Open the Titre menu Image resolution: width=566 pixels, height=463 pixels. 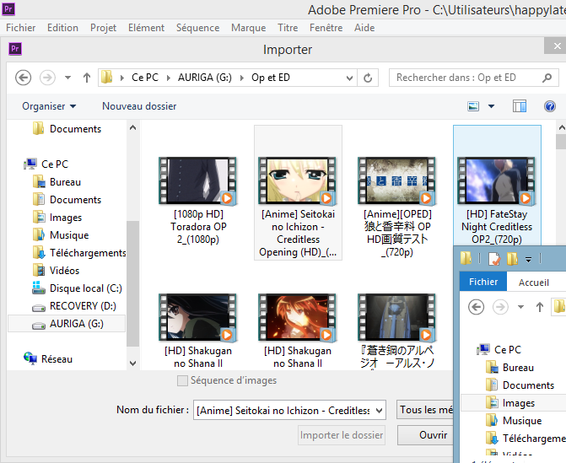pyautogui.click(x=288, y=28)
